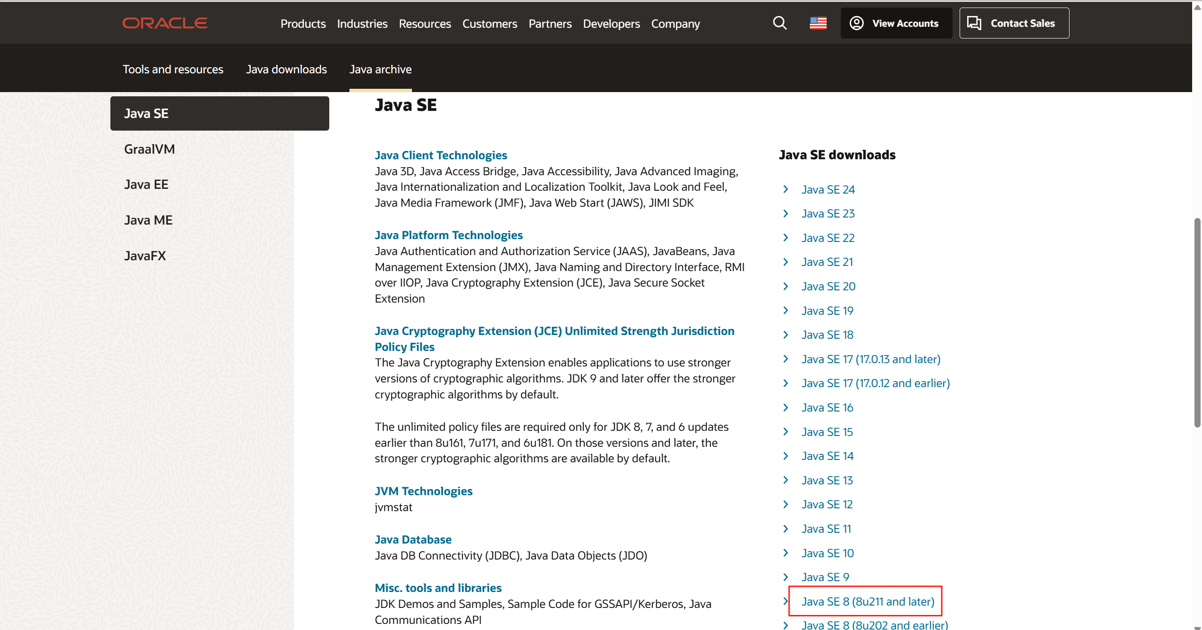This screenshot has height=630, width=1202.
Task: Open the Java SE 21 downloads link
Action: (x=827, y=262)
